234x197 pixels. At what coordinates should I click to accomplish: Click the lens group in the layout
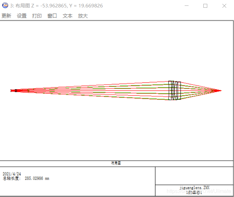click(174, 90)
